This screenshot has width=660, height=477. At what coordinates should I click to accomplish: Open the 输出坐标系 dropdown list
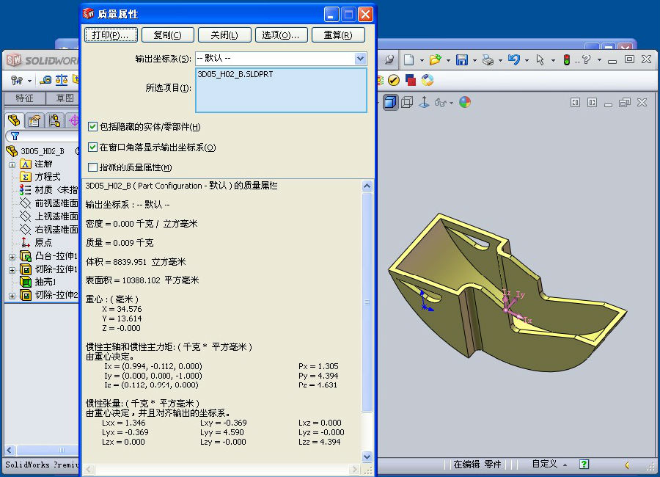click(x=360, y=59)
